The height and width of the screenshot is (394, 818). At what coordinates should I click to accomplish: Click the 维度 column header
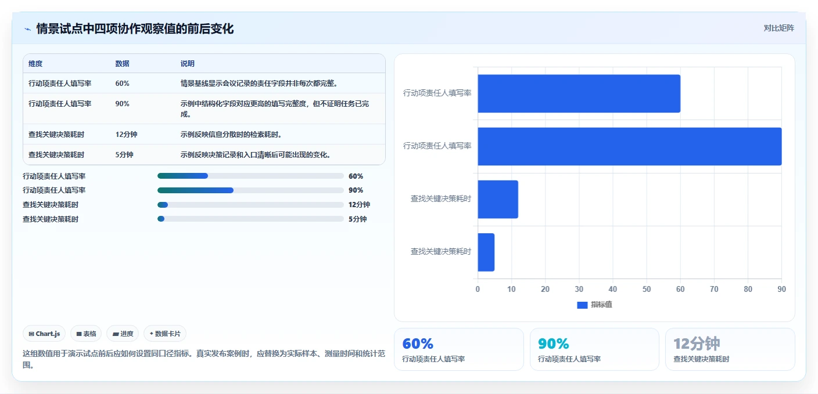(x=35, y=64)
